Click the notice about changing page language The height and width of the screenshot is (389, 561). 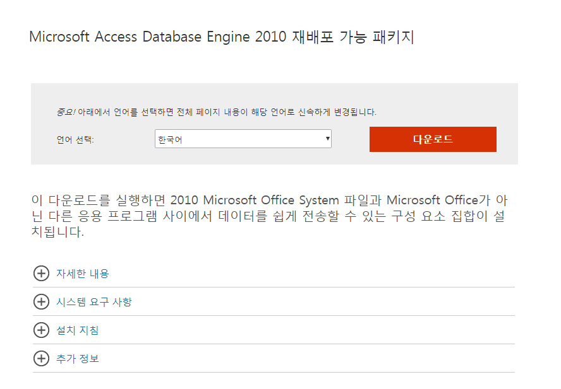point(217,112)
